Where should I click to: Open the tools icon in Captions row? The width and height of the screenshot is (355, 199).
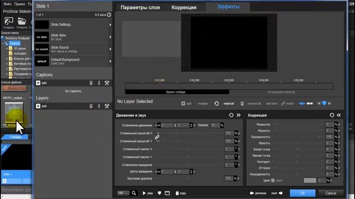(x=107, y=83)
